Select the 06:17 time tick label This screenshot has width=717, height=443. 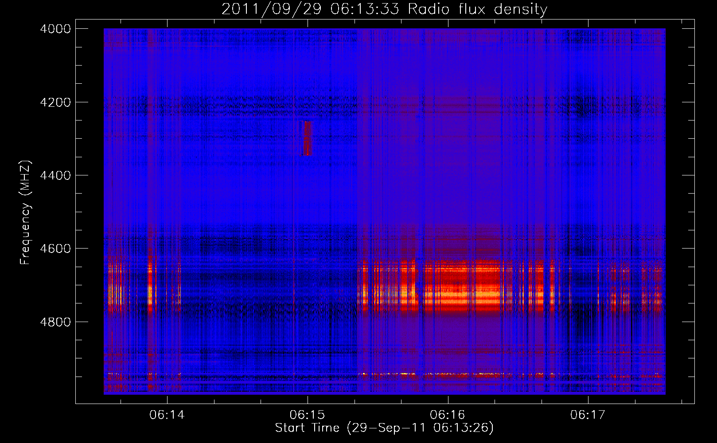(x=588, y=415)
